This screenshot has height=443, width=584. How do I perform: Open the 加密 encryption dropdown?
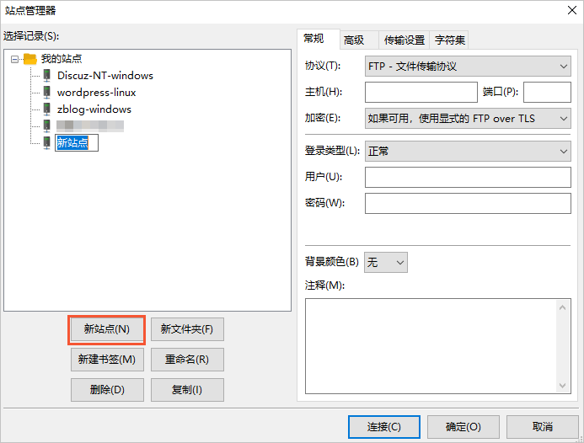[468, 119]
